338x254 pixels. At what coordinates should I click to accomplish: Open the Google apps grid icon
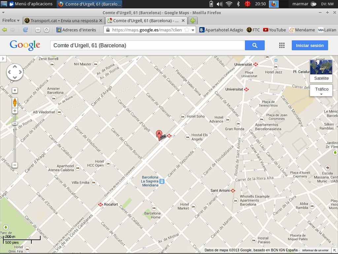pos(282,45)
